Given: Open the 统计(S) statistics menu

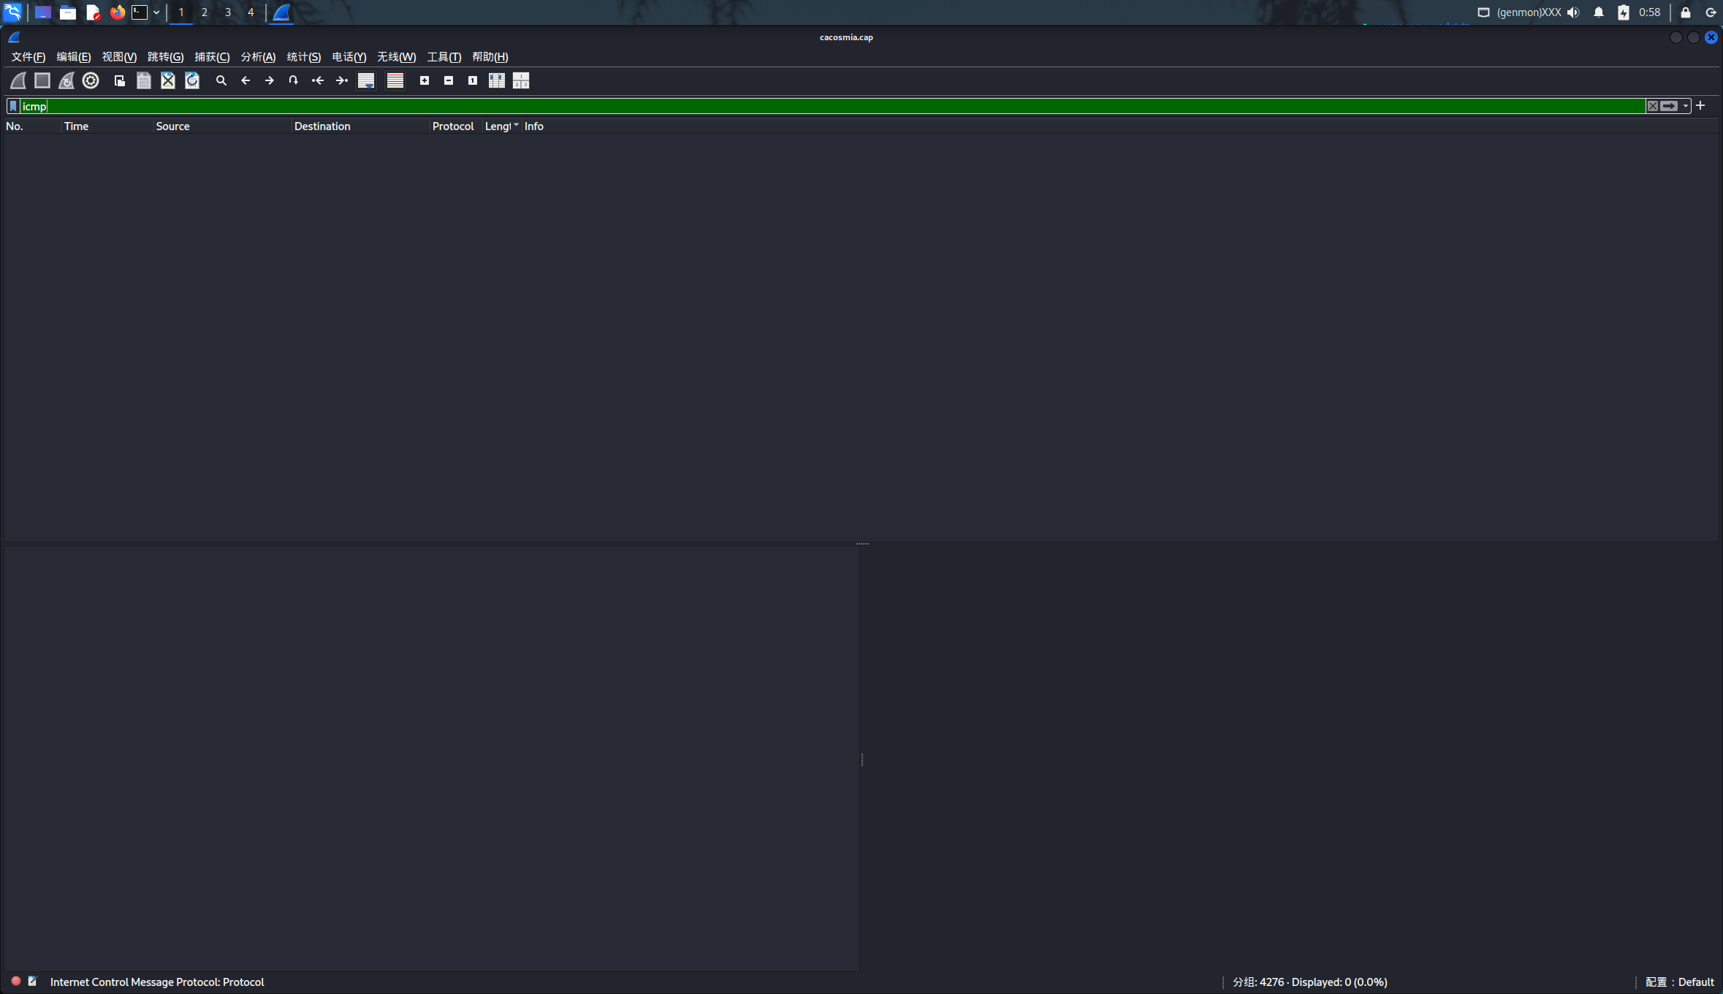Looking at the screenshot, I should click(303, 57).
